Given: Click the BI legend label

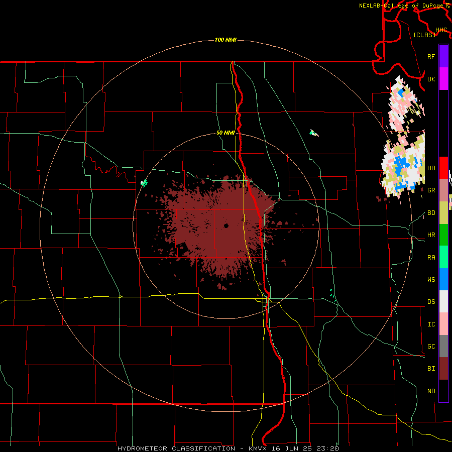Looking at the screenshot, I should point(431,369).
